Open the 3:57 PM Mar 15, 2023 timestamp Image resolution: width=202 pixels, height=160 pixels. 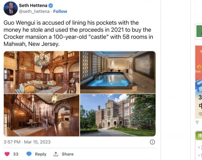tap(27, 142)
